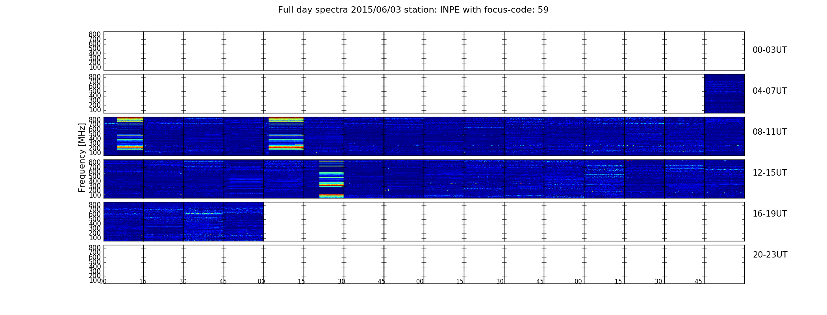This screenshot has height=315, width=827.
Task: Click the empty 00-03UT plot panel
Action: 424,51
